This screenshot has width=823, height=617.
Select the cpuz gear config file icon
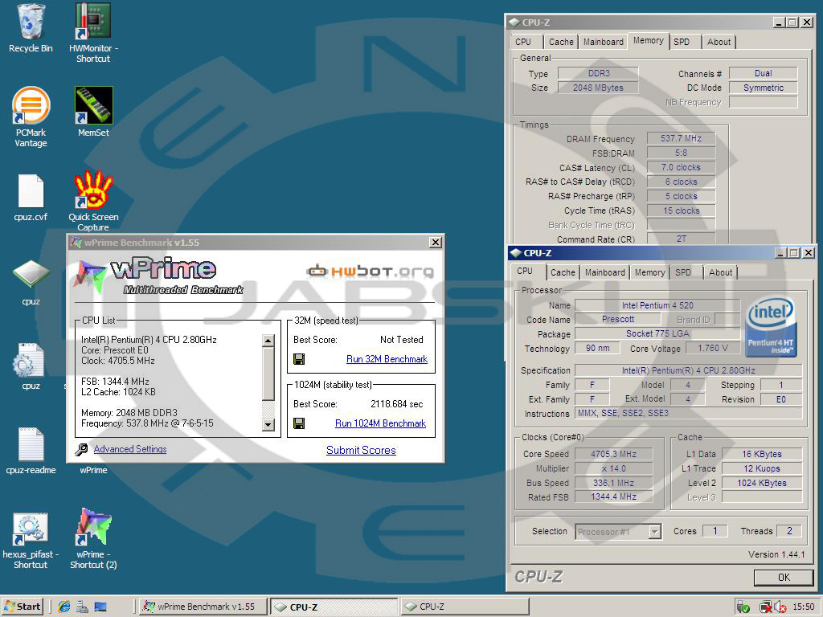point(30,361)
